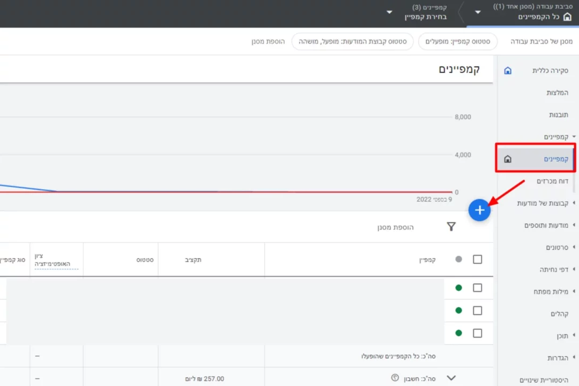
Task: Click the blue plus new campaign button
Action: (479, 211)
